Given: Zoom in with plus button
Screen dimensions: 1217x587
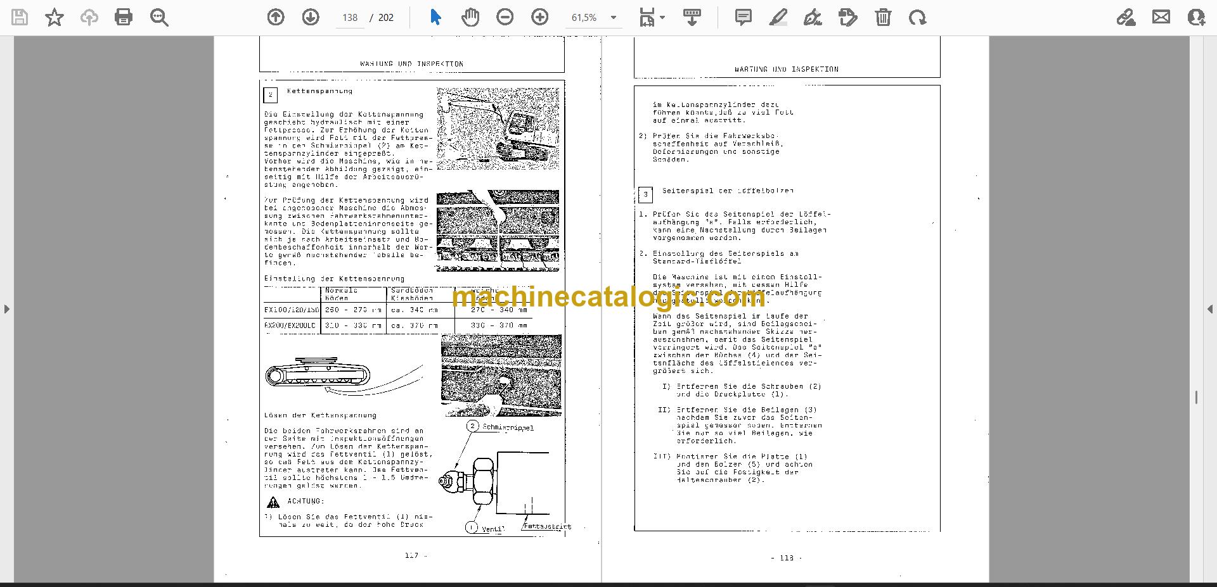Looking at the screenshot, I should click(x=540, y=17).
